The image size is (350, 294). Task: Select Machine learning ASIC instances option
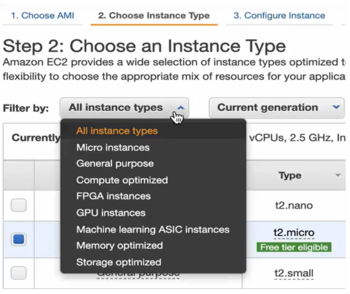pyautogui.click(x=152, y=229)
